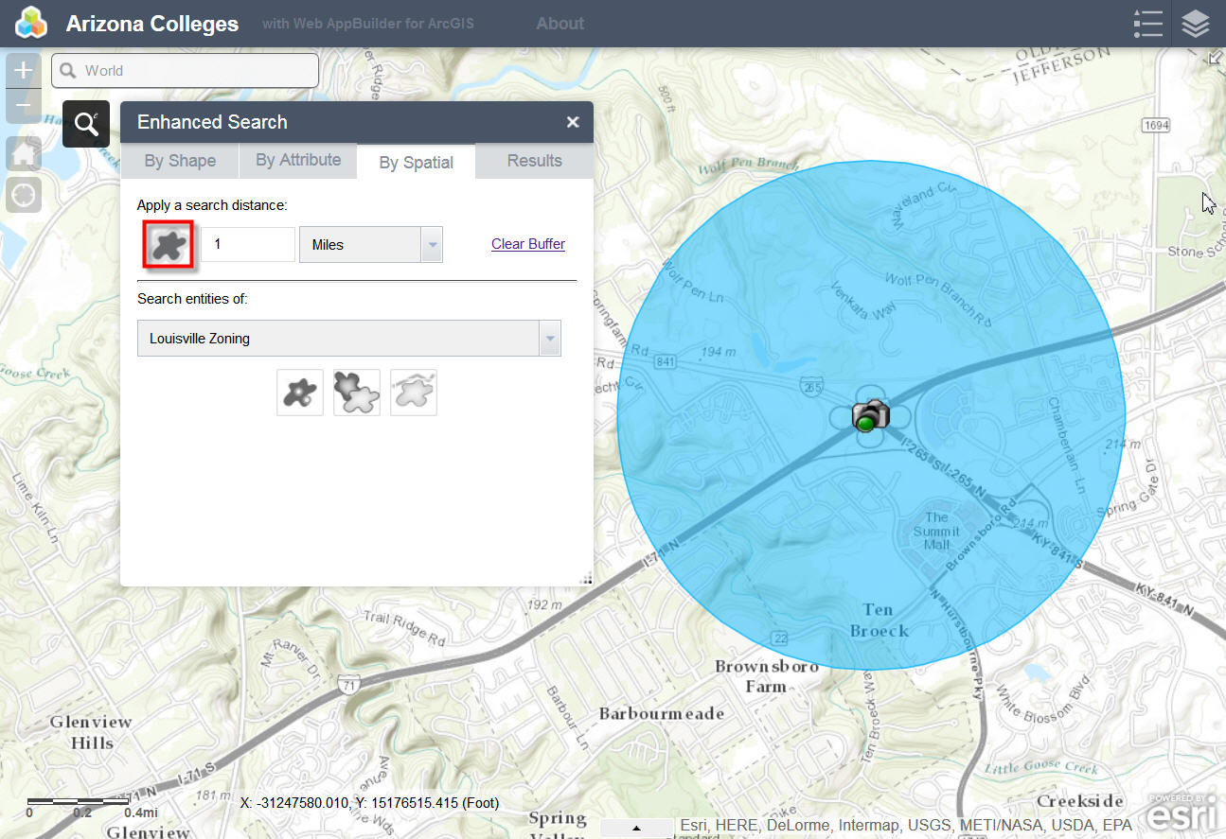Click the Brownsboro Farm map label
The height and width of the screenshot is (839, 1226).
click(766, 676)
